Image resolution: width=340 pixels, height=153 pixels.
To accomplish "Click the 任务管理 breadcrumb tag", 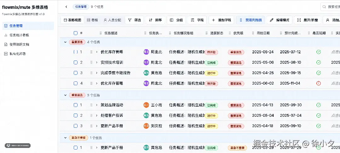I will 81,7.
